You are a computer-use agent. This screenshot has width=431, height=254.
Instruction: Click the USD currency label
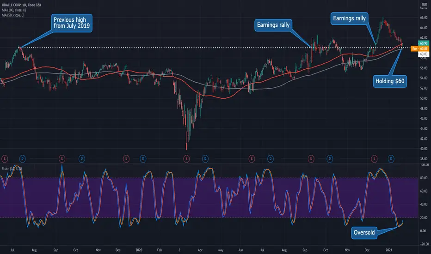[425, 5]
